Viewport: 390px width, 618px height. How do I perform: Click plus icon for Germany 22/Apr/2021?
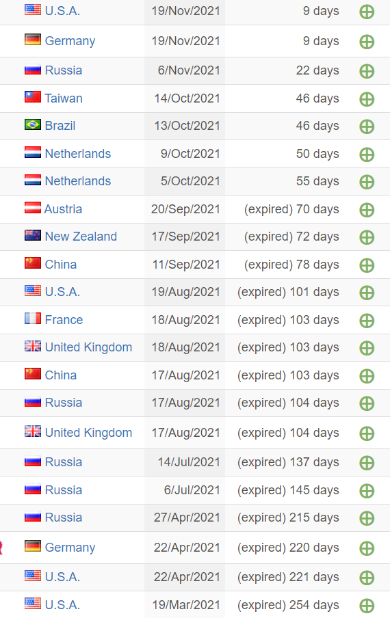(367, 548)
